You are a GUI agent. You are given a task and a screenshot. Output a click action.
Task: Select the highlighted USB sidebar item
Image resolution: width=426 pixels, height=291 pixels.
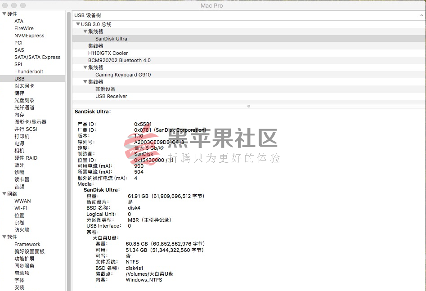click(32, 79)
